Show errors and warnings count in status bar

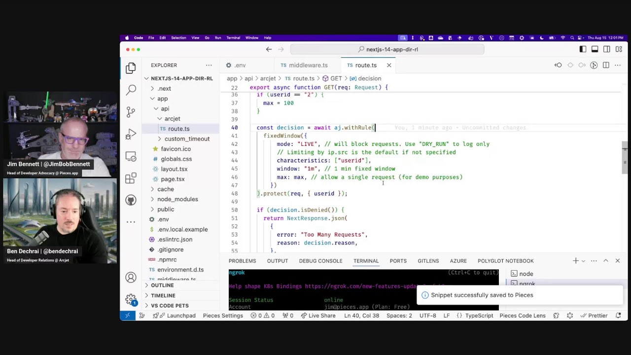tap(263, 316)
